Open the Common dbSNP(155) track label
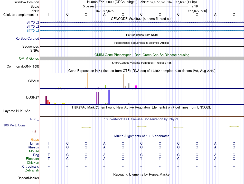This screenshot has width=244, height=184. [x=23, y=66]
